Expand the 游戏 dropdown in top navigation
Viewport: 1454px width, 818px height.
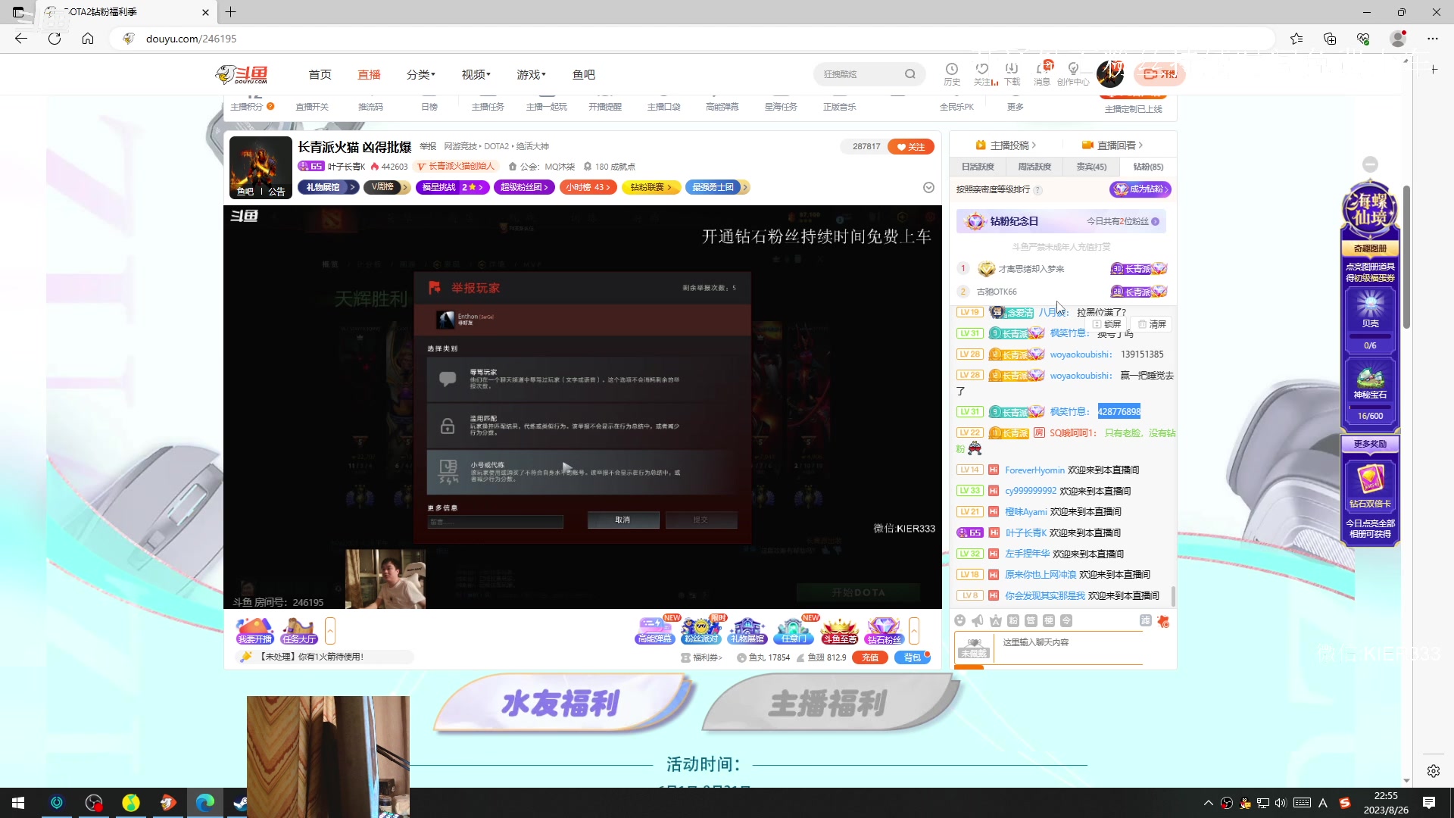pyautogui.click(x=530, y=74)
